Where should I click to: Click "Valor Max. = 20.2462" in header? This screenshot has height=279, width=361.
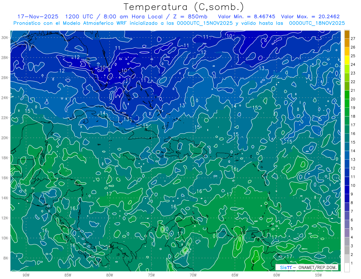pyautogui.click(x=310, y=17)
